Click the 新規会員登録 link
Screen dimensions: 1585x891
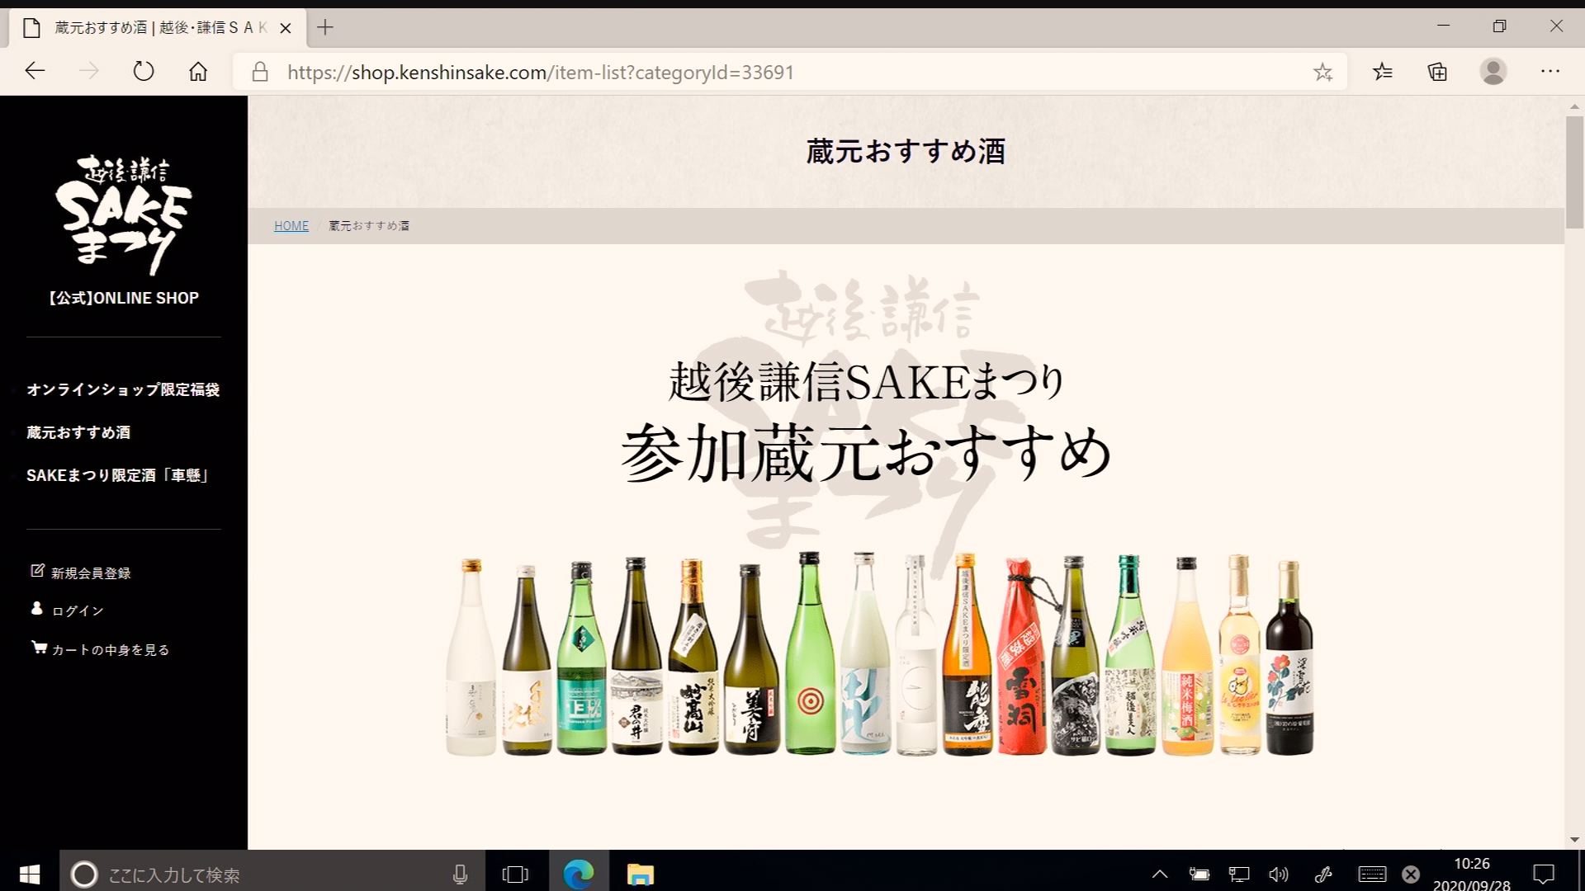(91, 573)
